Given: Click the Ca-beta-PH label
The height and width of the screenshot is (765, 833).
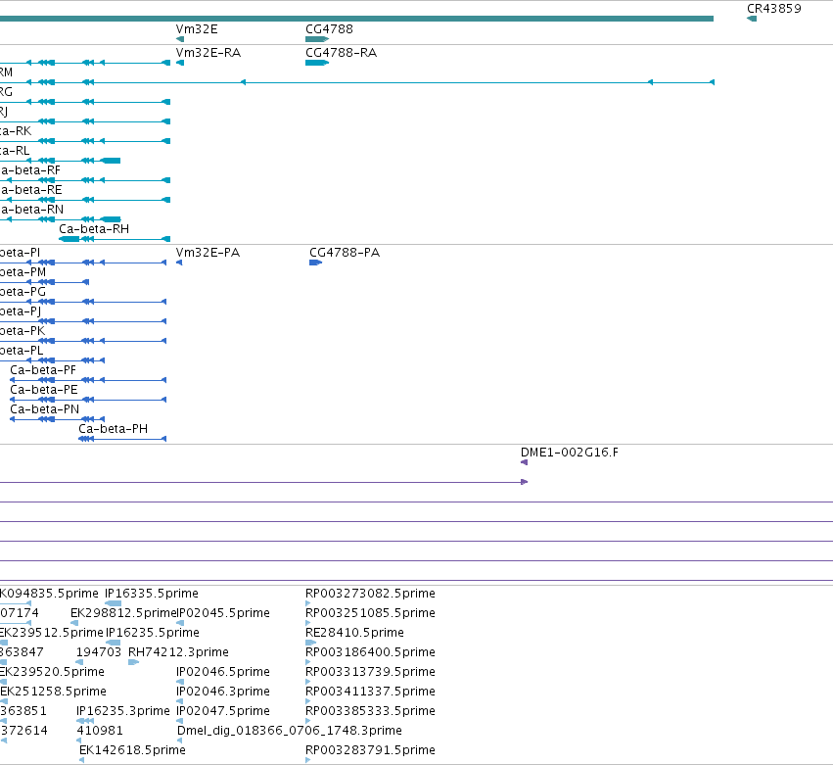Looking at the screenshot, I should click(x=114, y=429).
